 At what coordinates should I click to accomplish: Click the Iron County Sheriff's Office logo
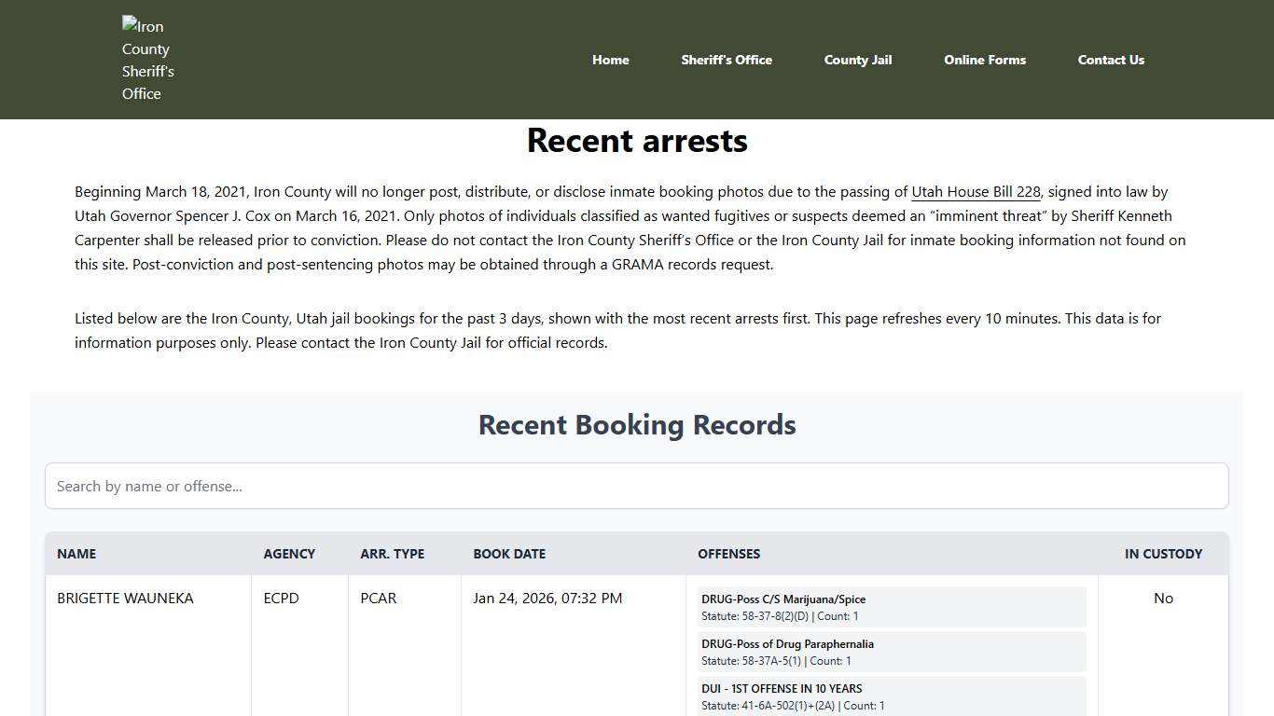pyautogui.click(x=148, y=59)
